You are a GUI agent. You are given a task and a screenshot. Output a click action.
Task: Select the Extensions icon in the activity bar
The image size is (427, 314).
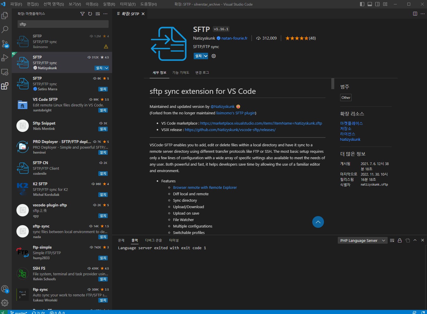[x=5, y=86]
